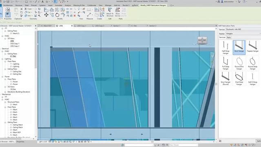Click the workset input field in status bar
Viewport: 261px width, 147px height.
click(139, 145)
